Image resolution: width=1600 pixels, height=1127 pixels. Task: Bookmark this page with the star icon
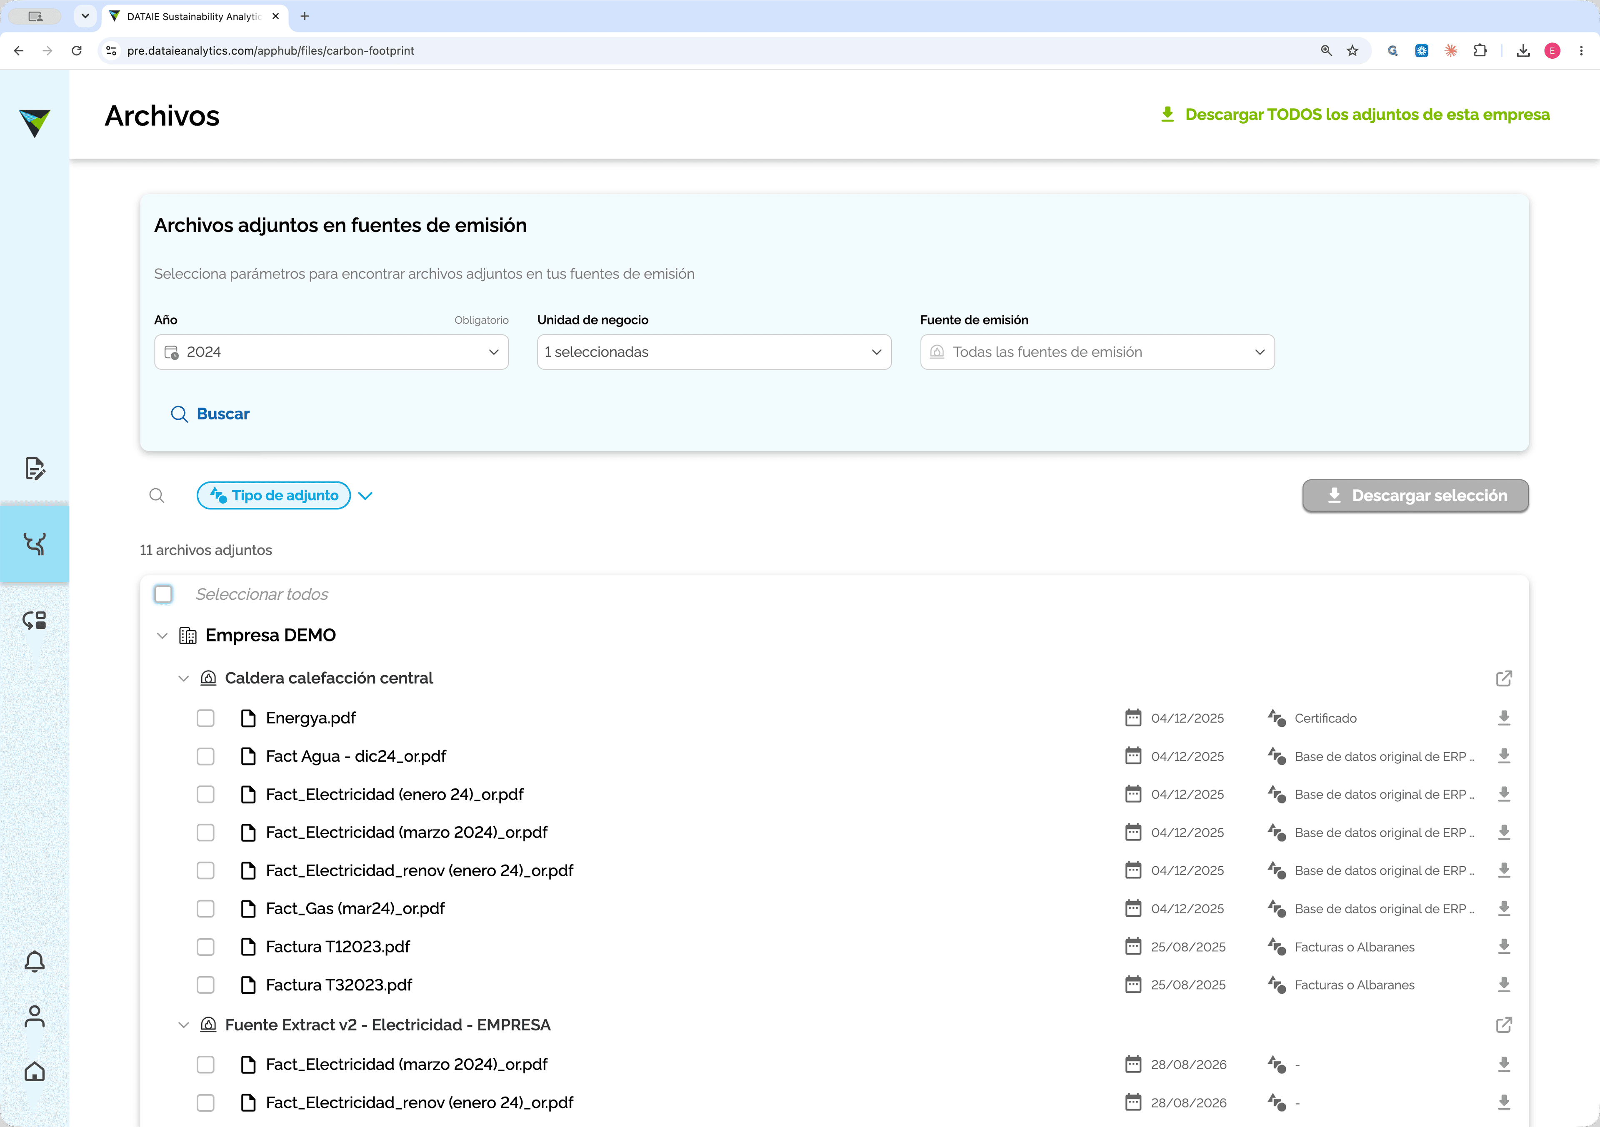point(1352,51)
